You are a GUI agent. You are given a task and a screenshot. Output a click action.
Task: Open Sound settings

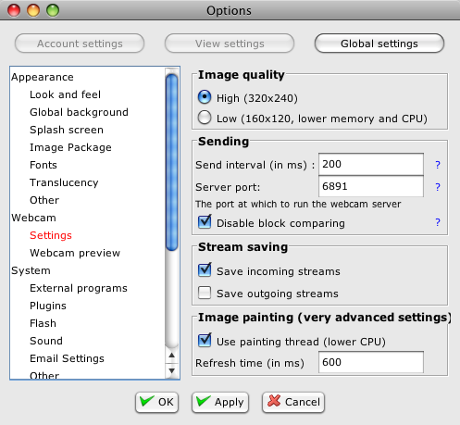pyautogui.click(x=46, y=341)
